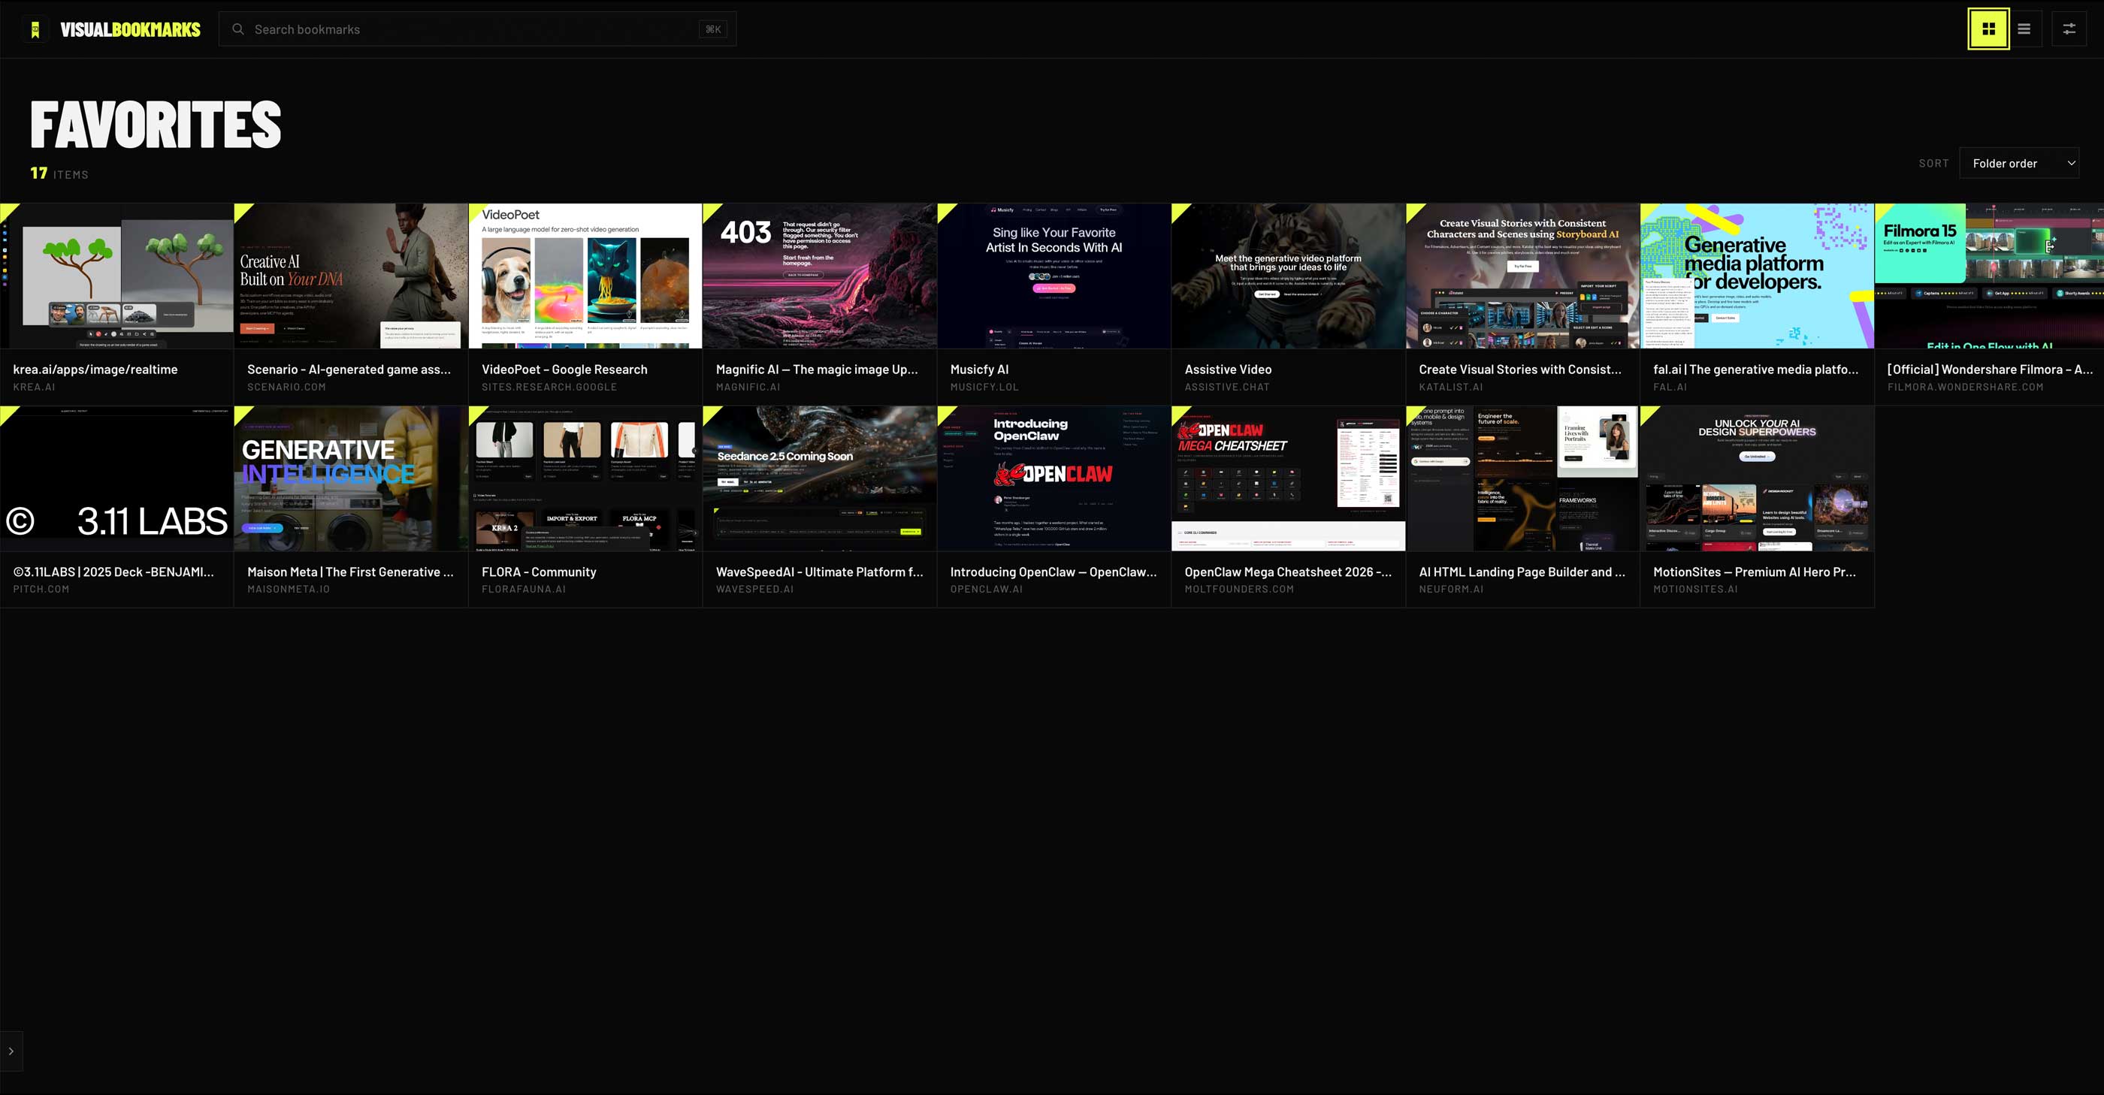Click the PITCH.COM domain label
The image size is (2104, 1095).
tap(41, 589)
